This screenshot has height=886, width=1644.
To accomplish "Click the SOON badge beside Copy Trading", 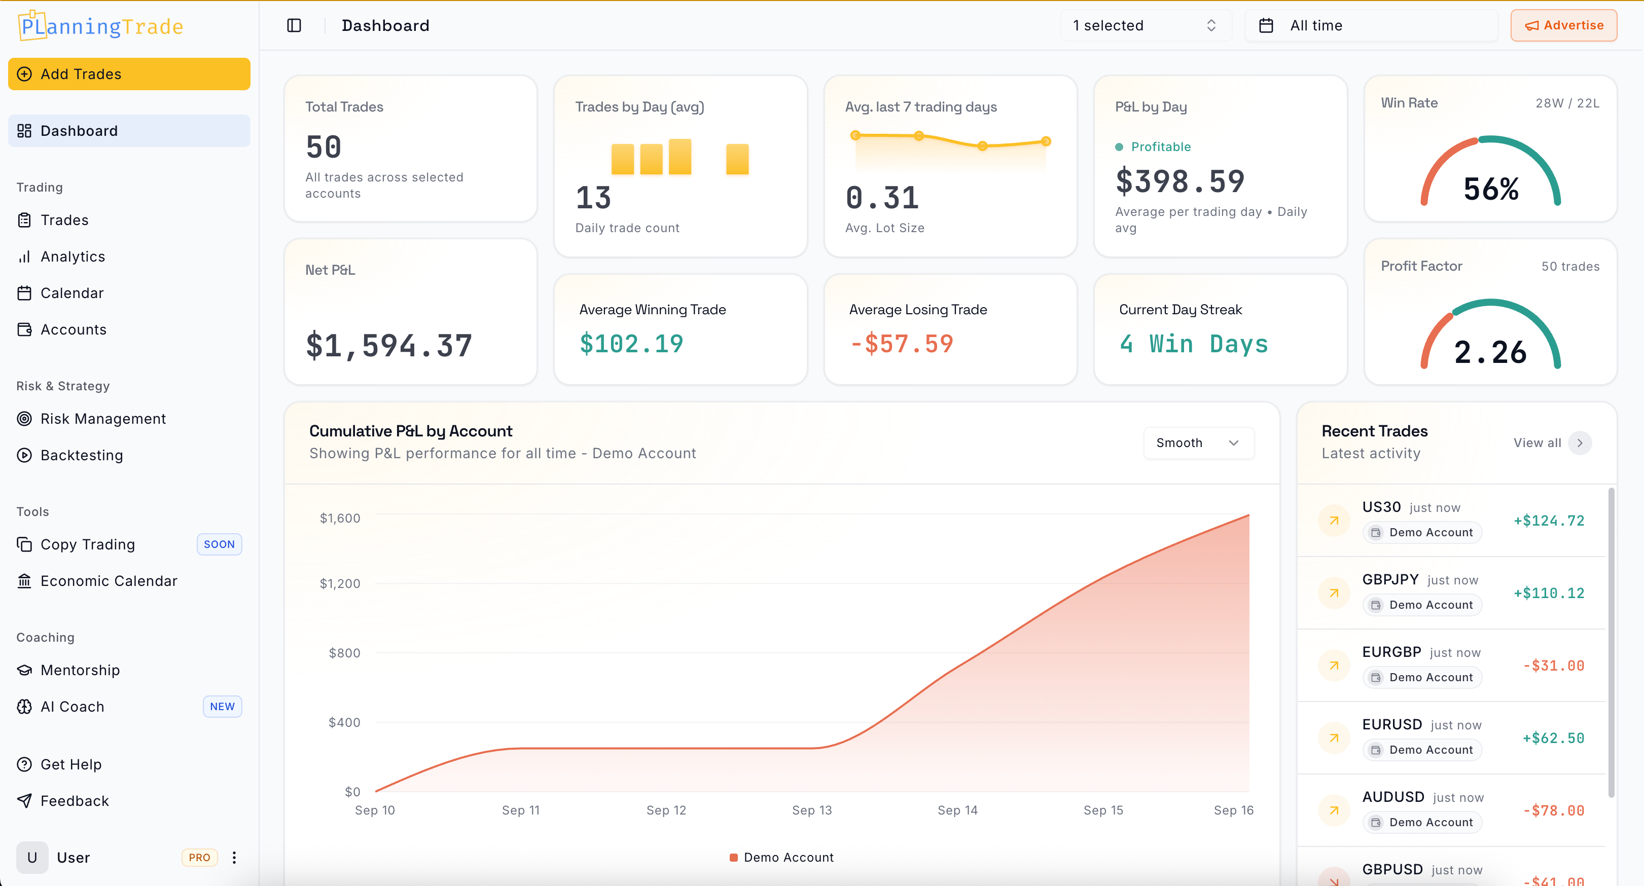I will 219,544.
